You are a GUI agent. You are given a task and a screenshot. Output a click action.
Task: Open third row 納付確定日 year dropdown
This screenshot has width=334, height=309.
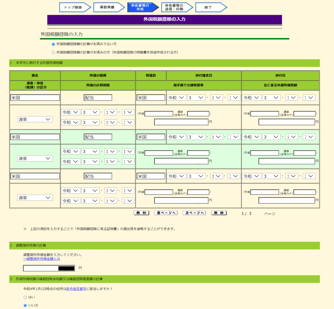point(196,176)
